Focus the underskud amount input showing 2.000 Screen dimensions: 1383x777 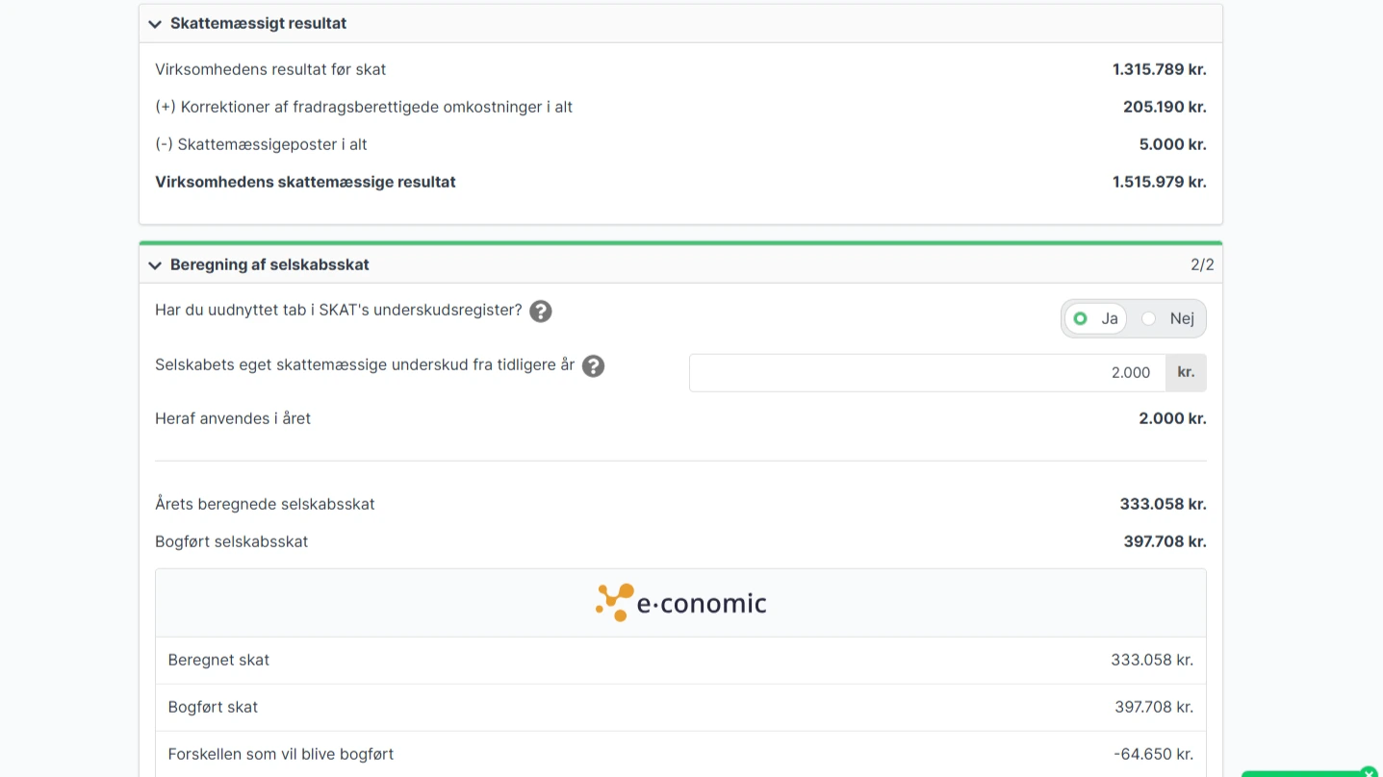927,373
